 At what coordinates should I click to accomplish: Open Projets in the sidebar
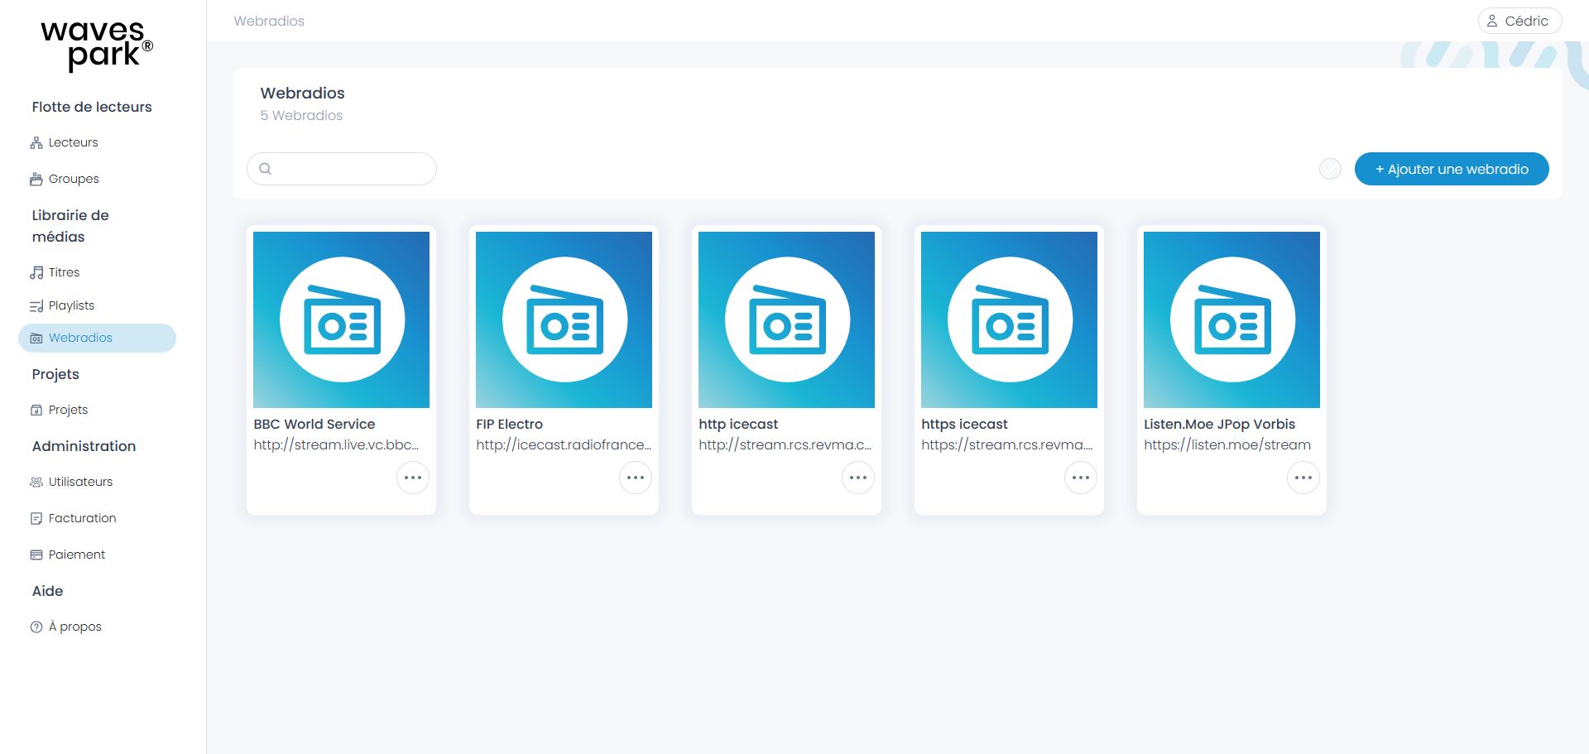coord(59,410)
